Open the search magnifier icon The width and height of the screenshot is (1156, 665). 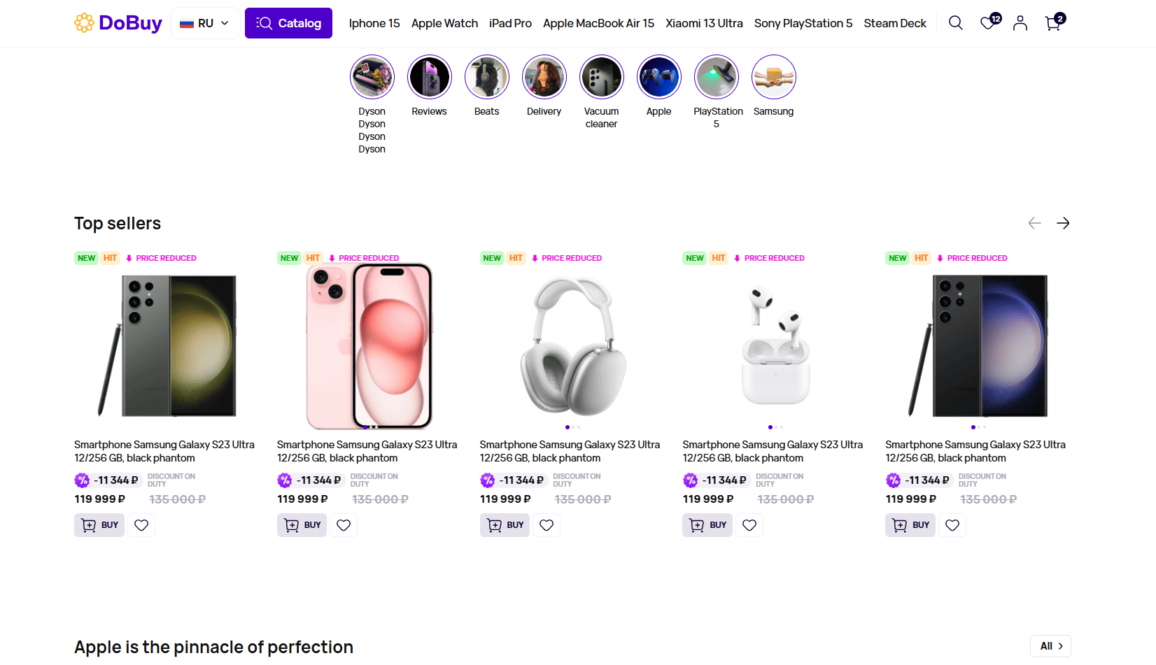tap(955, 23)
